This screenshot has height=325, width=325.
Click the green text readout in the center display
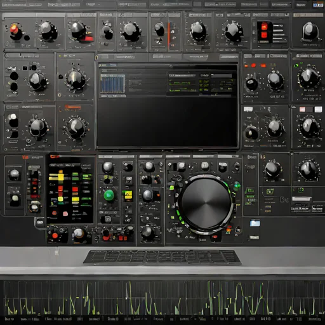[x=183, y=86]
